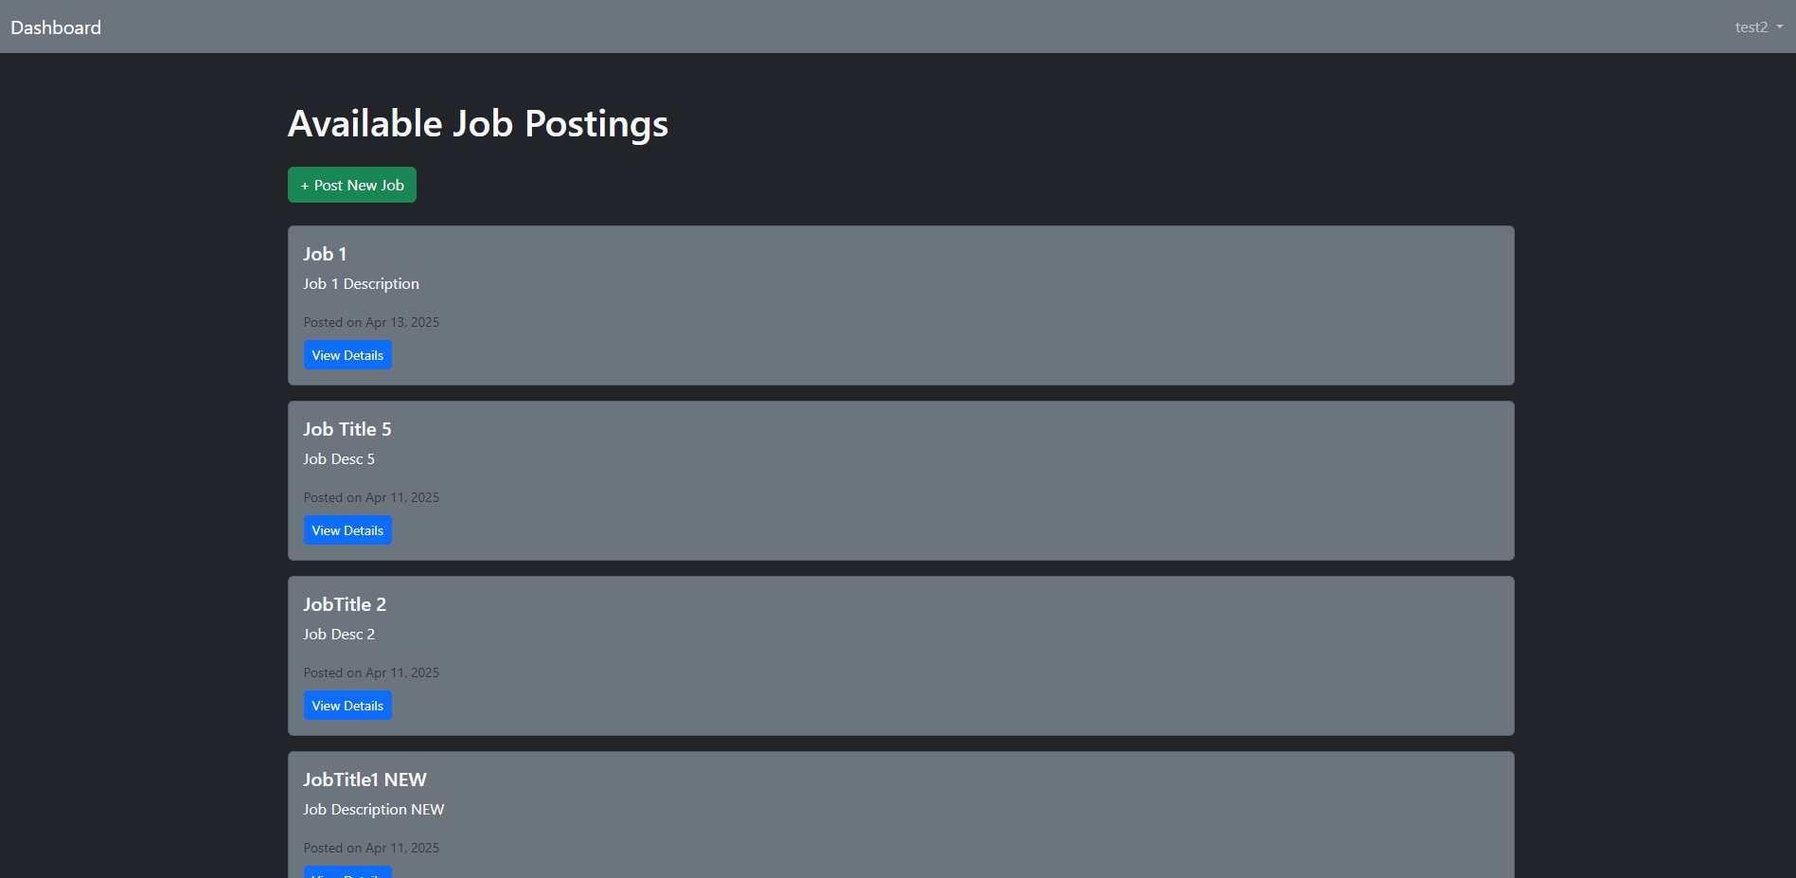Open View Details under JobTitle1 NEW
The height and width of the screenshot is (878, 1796).
pos(347,872)
